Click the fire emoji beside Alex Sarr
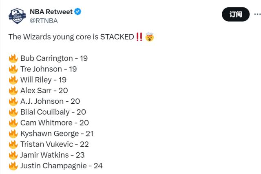Viewport: 261px width, 174px height. [13, 91]
